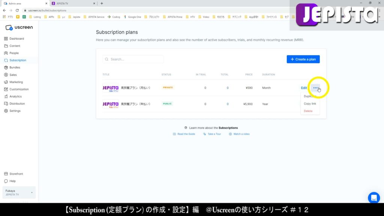
Task: Switch to the JEPISTA TV browser tab
Action: click(73, 3)
